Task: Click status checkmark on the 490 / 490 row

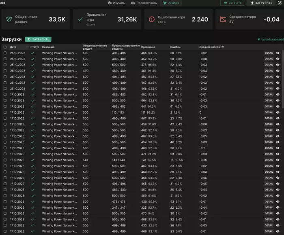Action: point(32,119)
